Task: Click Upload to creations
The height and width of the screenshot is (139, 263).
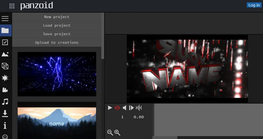Action: click(x=57, y=43)
